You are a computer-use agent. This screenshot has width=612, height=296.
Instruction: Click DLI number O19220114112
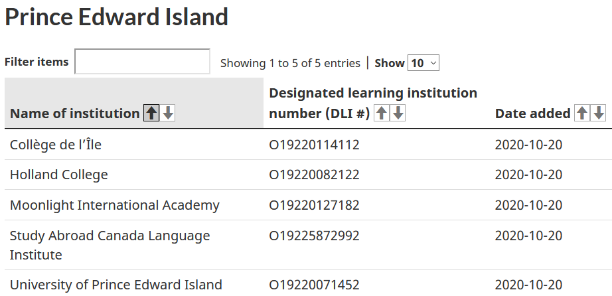(314, 145)
